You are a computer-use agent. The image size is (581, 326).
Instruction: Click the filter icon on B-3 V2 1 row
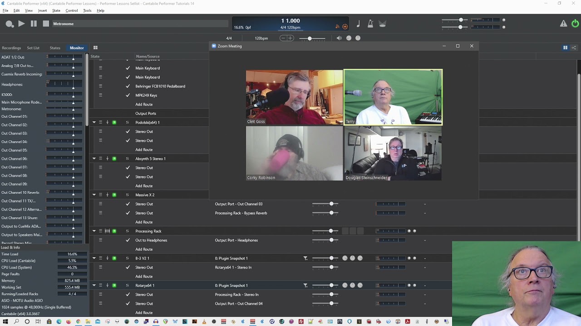305,258
